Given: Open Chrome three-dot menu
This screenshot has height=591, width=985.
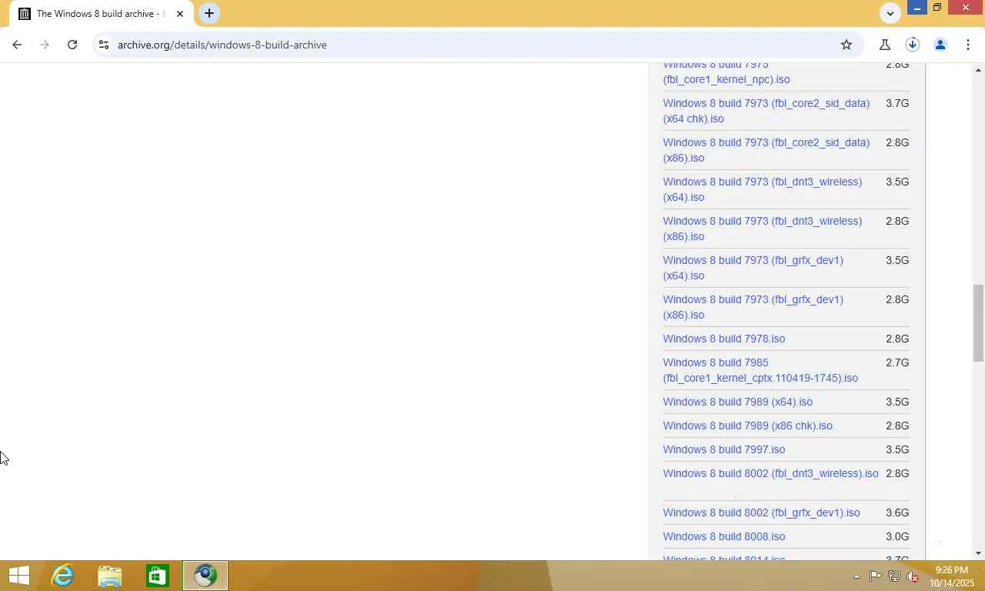Looking at the screenshot, I should 968,45.
